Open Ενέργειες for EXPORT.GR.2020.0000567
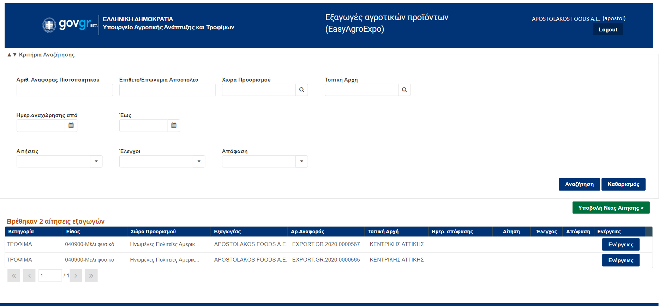 point(621,245)
